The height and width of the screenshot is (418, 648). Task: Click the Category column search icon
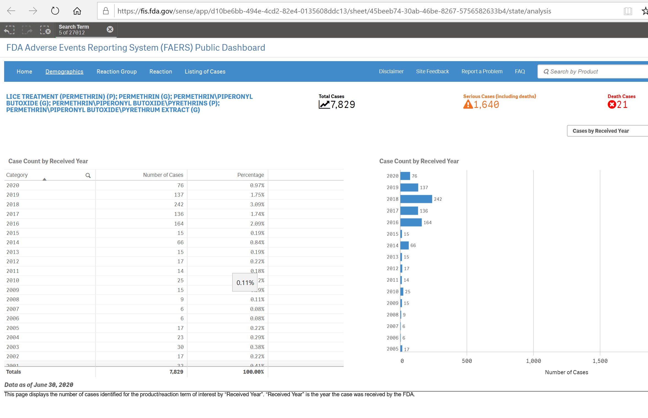coord(88,175)
